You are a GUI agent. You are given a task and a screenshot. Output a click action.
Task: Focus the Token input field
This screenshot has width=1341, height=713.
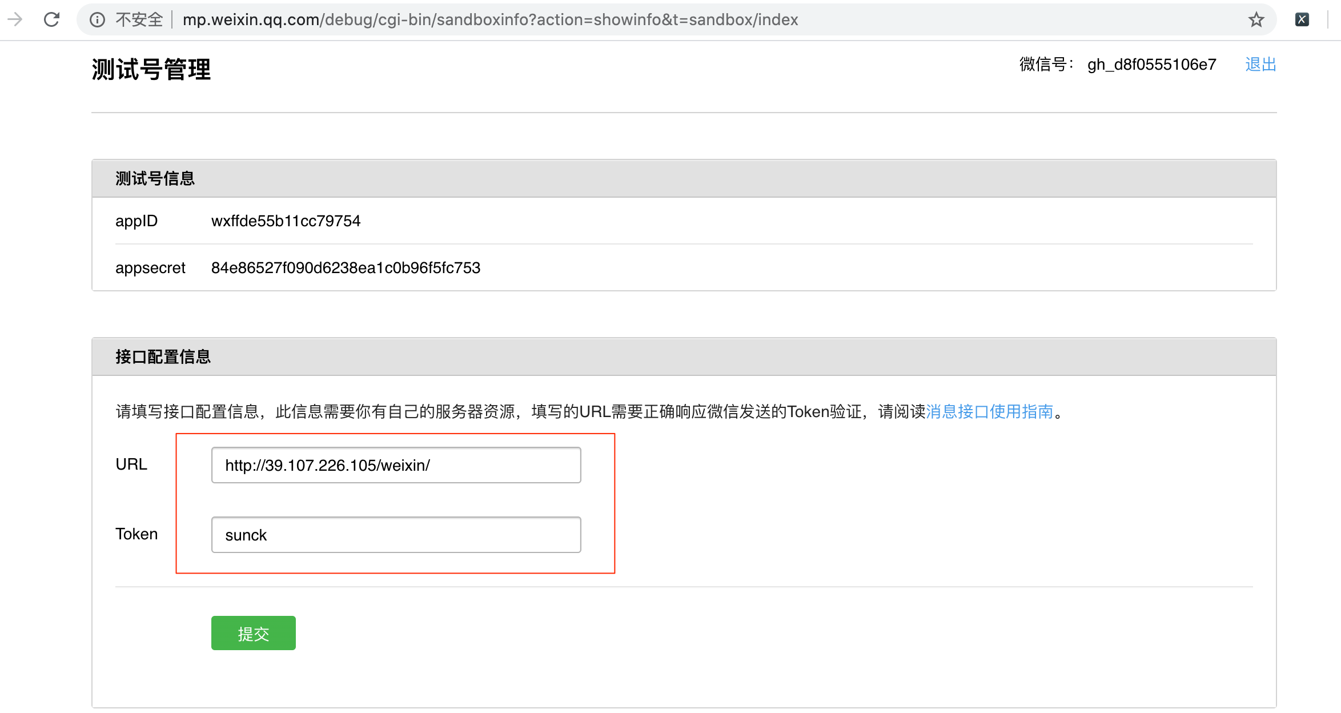coord(396,535)
